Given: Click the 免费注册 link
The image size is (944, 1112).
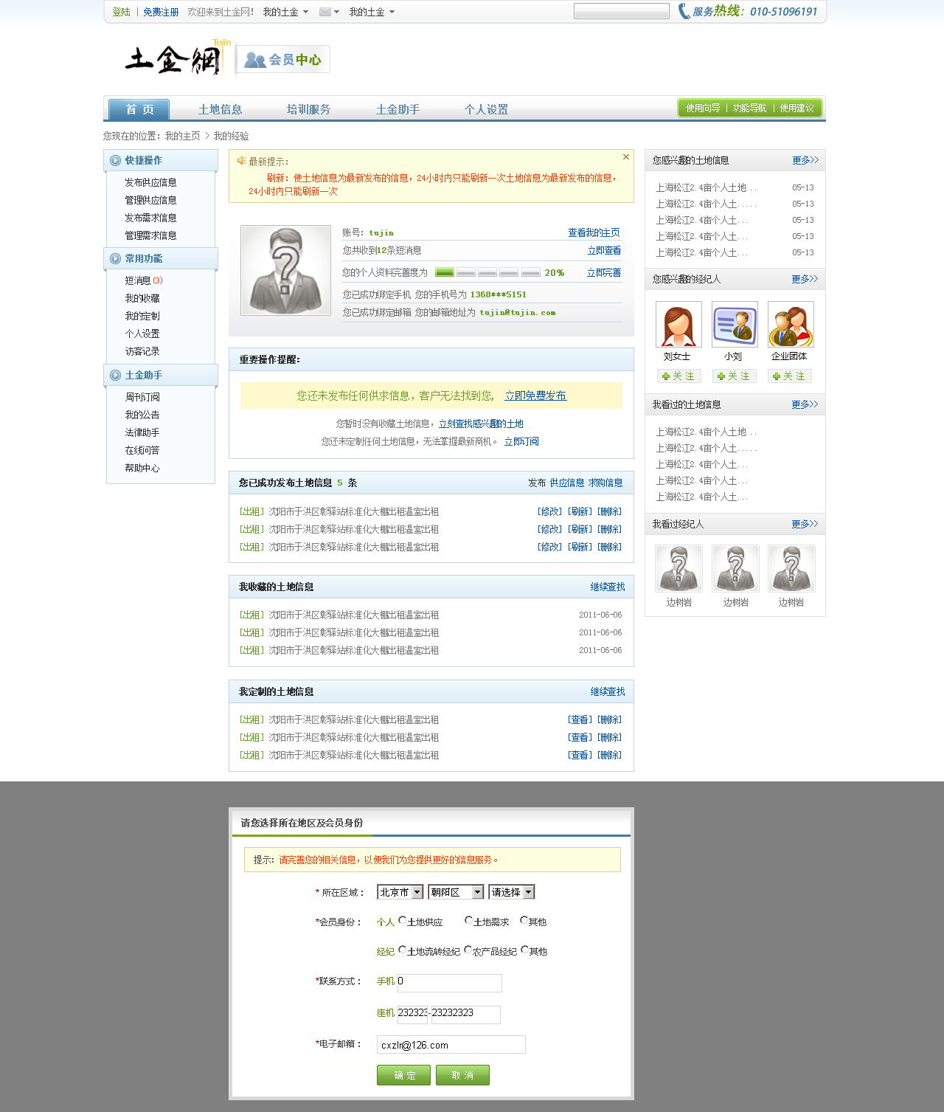Looking at the screenshot, I should coord(161,12).
